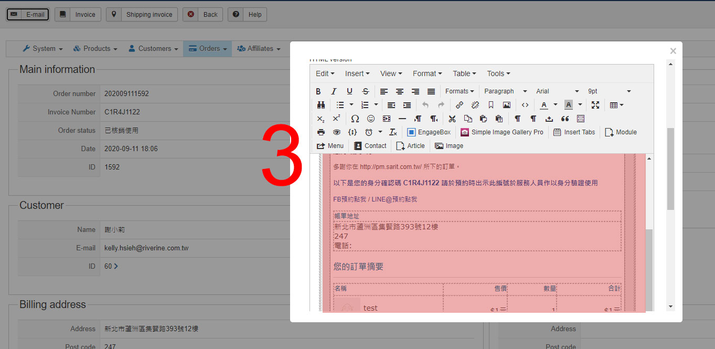
Task: Preview content with the eye icon
Action: [x=337, y=132]
